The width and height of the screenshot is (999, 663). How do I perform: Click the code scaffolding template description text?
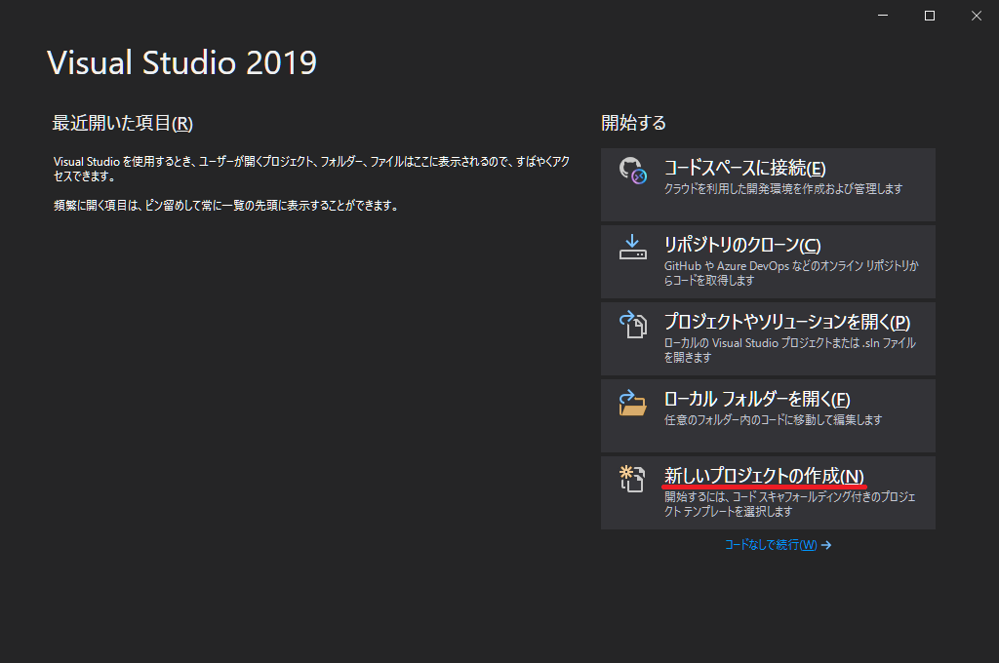click(789, 504)
